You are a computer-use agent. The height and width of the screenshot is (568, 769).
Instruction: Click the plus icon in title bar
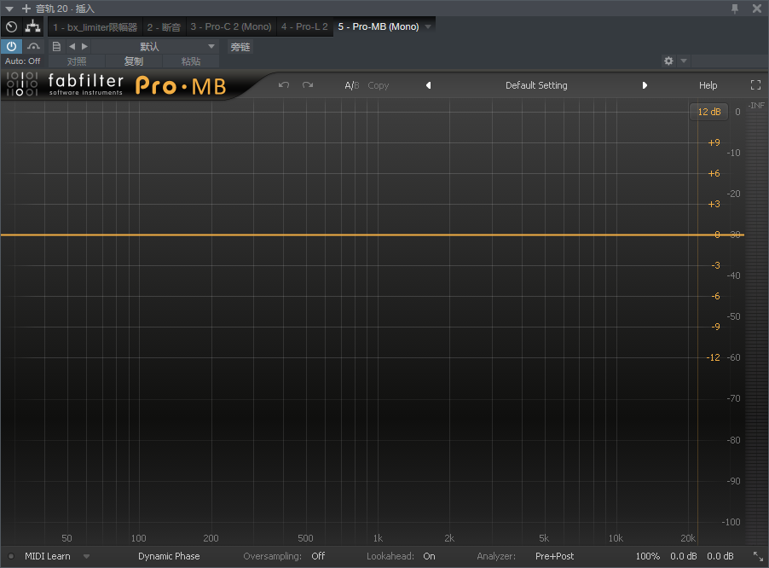click(26, 9)
